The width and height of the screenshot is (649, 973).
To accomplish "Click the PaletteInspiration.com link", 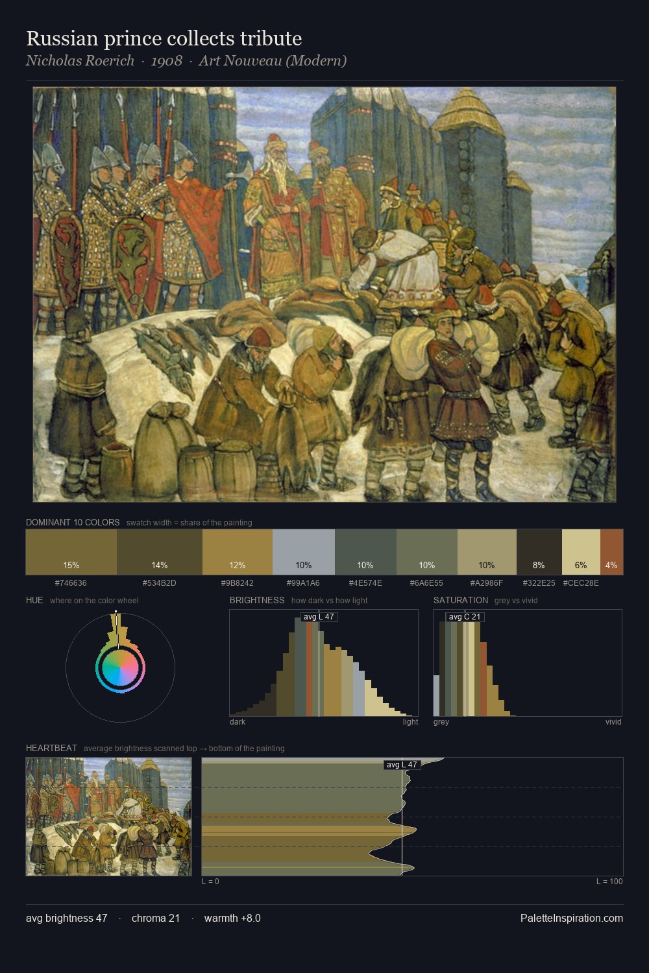I will (x=572, y=918).
